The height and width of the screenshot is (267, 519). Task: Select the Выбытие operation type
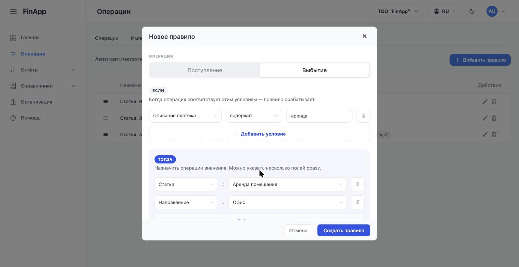point(314,70)
